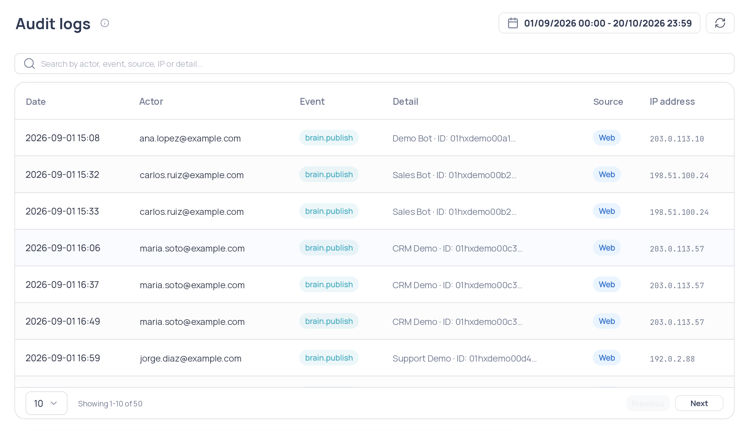This screenshot has width=749, height=431.
Task: Click the info icon next to Audit logs
Action: [x=105, y=23]
